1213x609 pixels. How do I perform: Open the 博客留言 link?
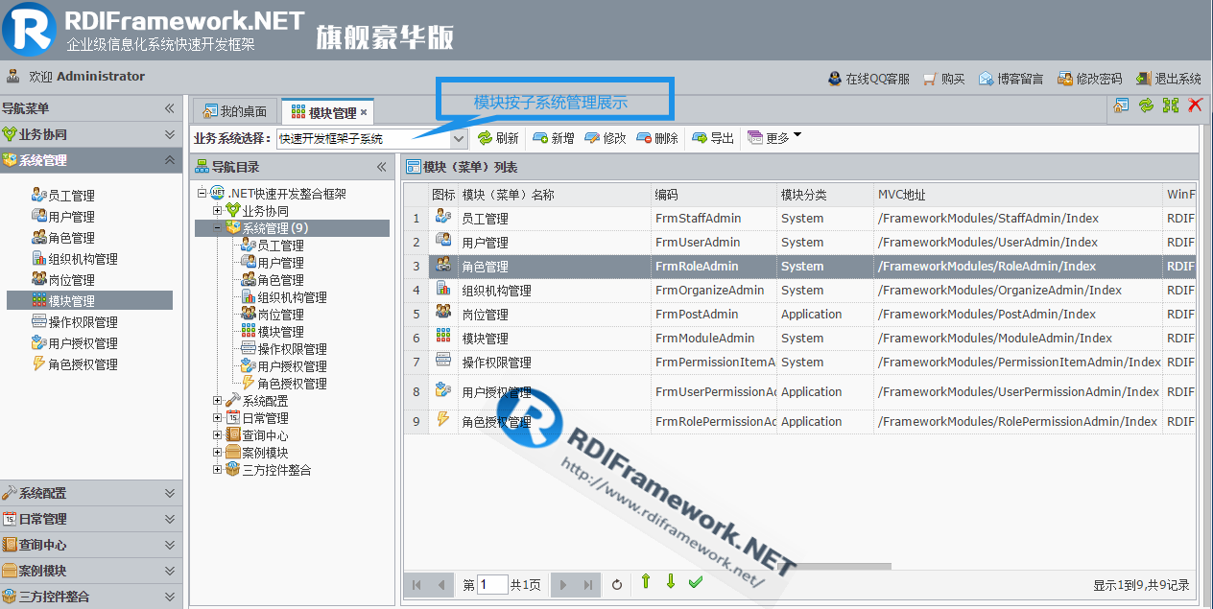point(1011,79)
